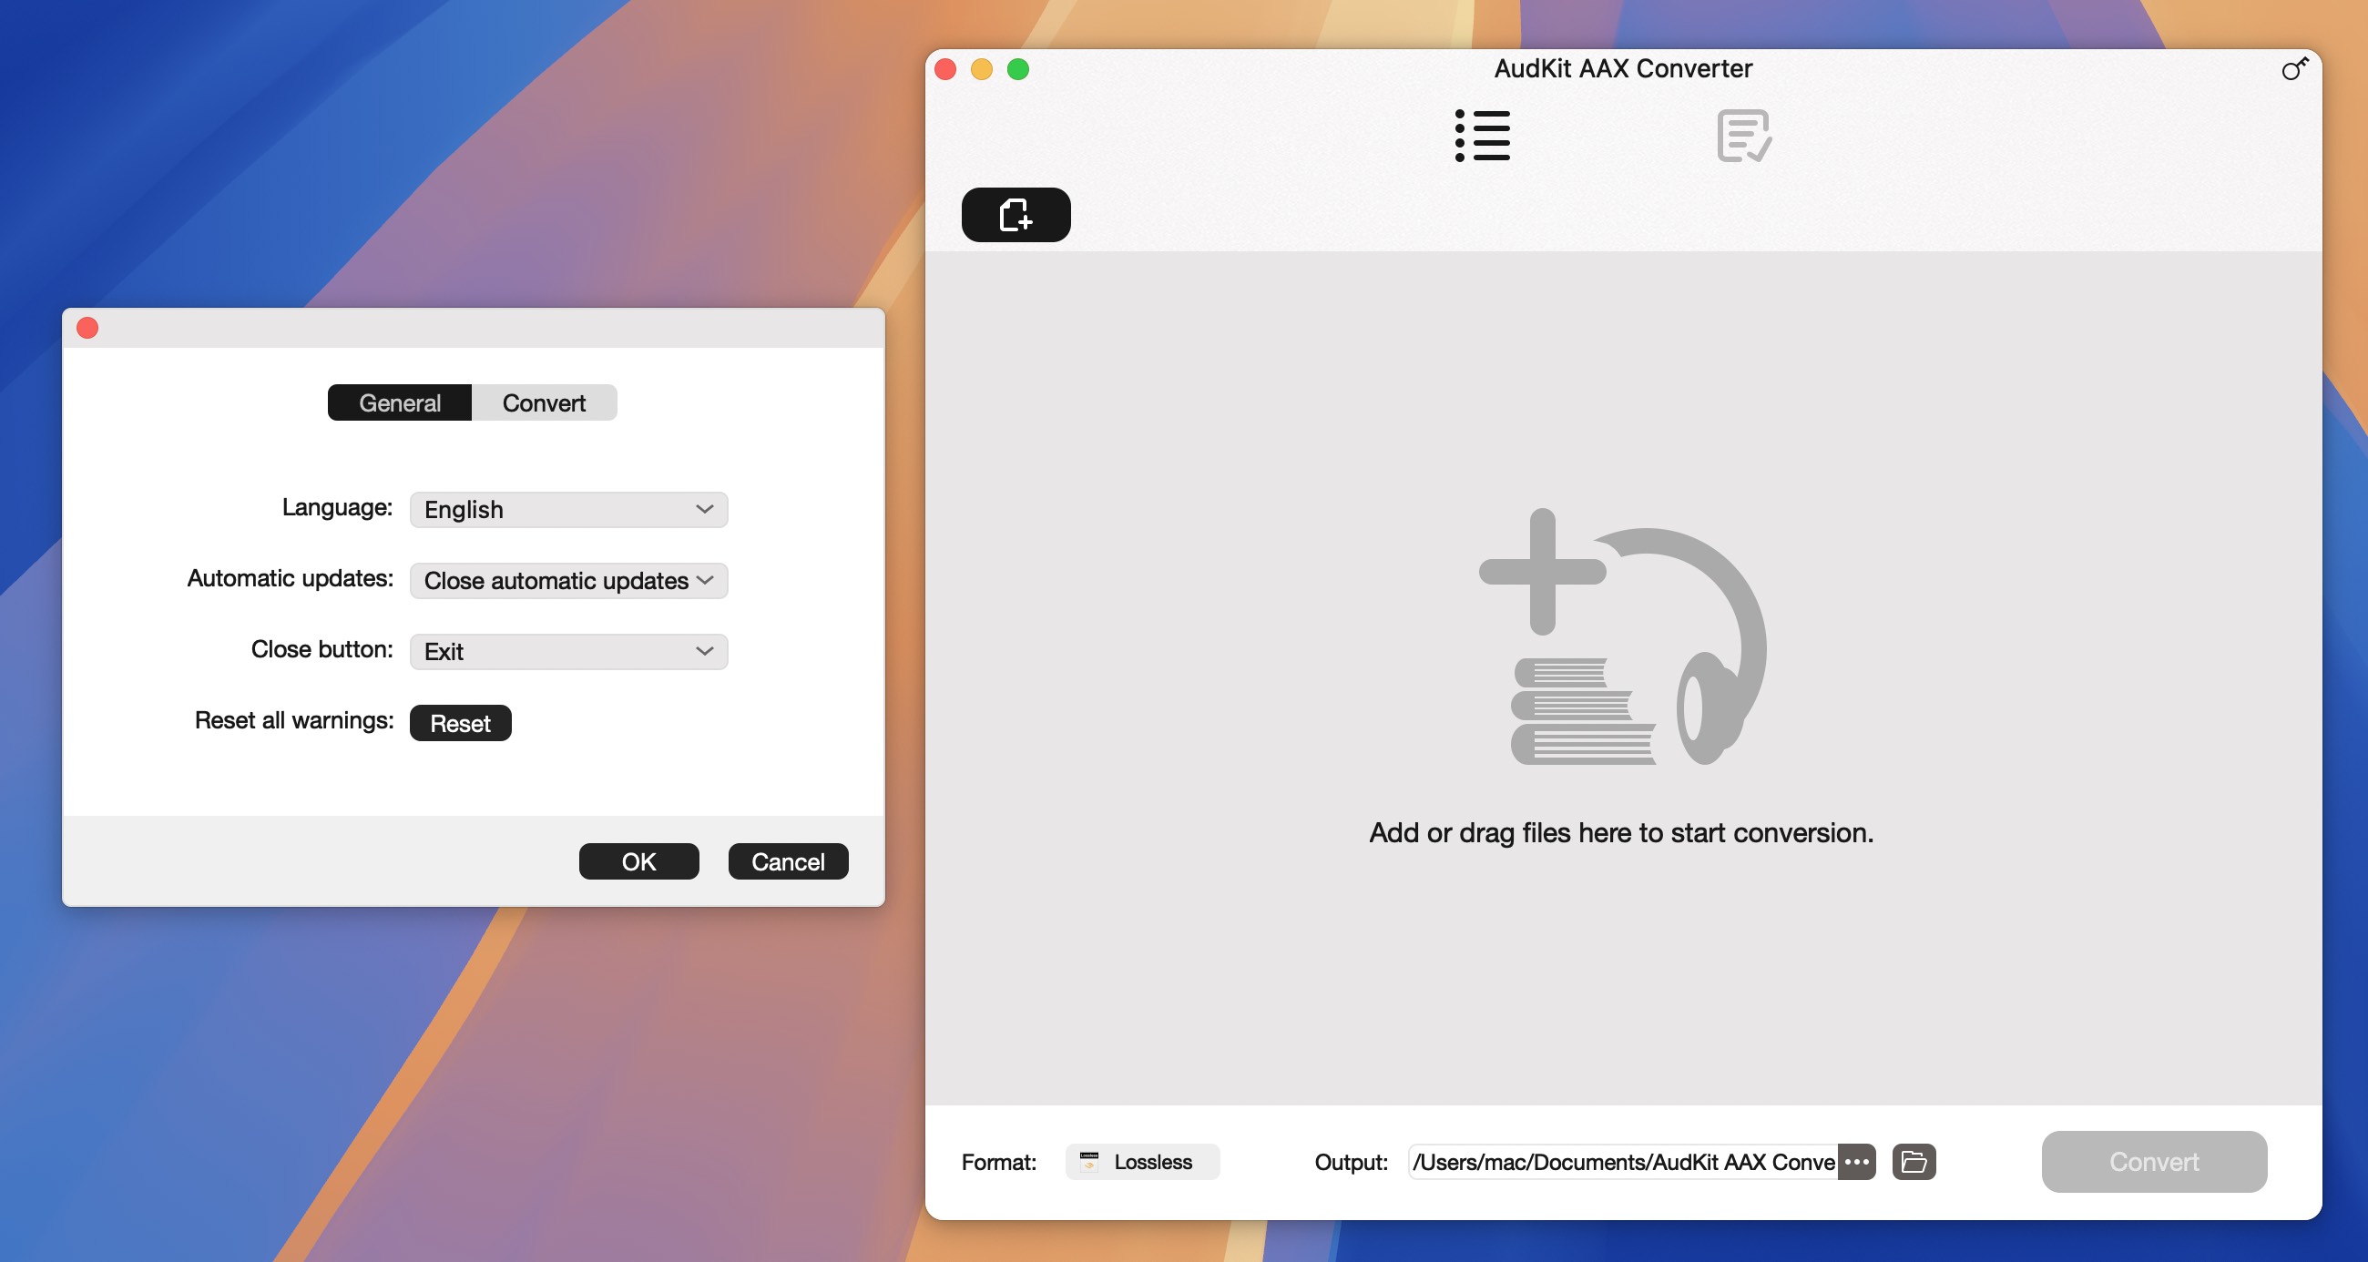
Task: Click the greyed Convert button in main window
Action: click(x=2154, y=1162)
